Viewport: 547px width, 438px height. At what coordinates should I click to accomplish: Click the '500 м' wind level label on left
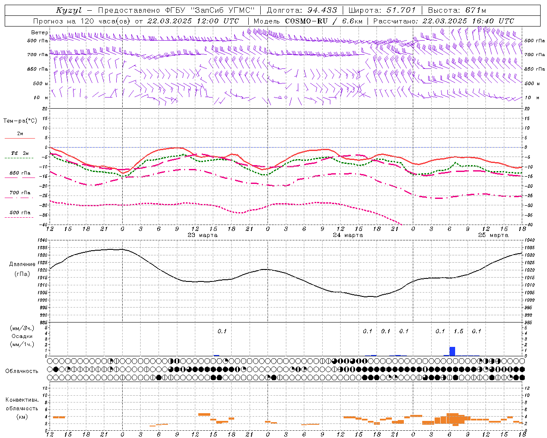(x=41, y=83)
